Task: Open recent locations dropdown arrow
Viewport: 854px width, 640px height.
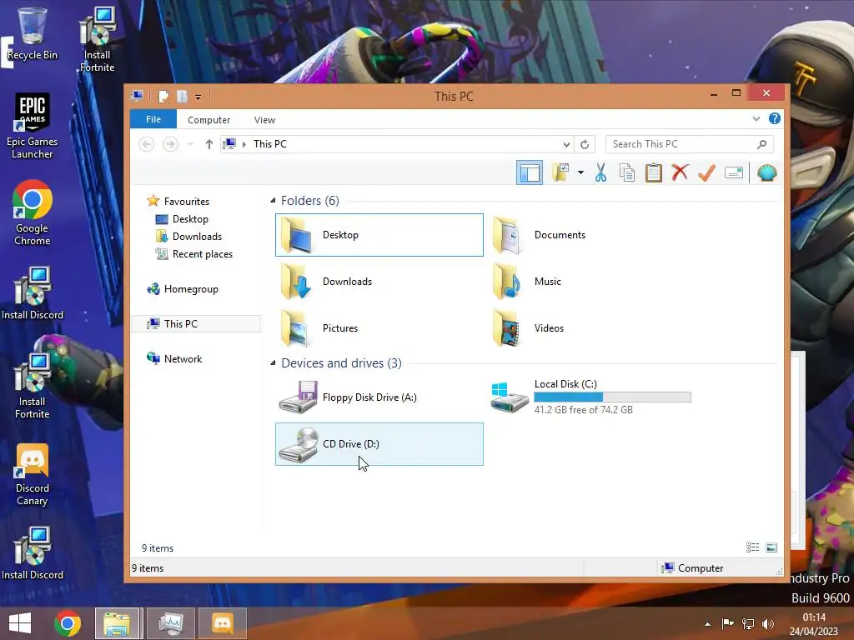Action: tap(190, 144)
